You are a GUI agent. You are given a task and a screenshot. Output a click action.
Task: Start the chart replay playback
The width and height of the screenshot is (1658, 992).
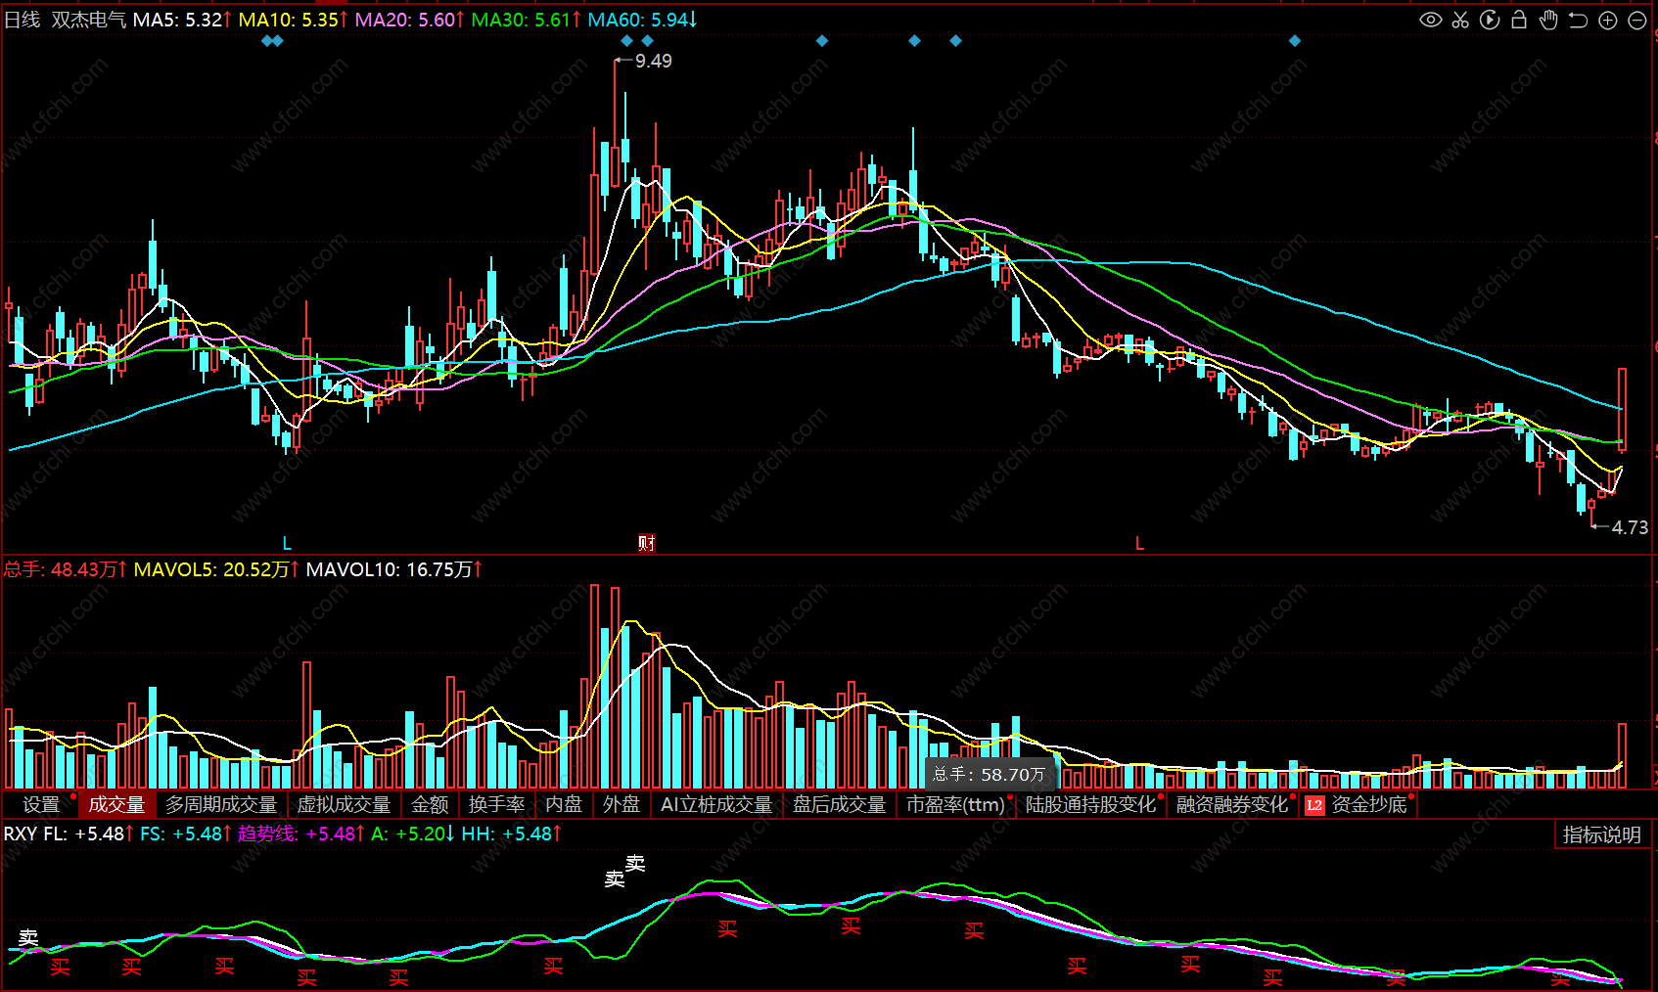[1490, 20]
